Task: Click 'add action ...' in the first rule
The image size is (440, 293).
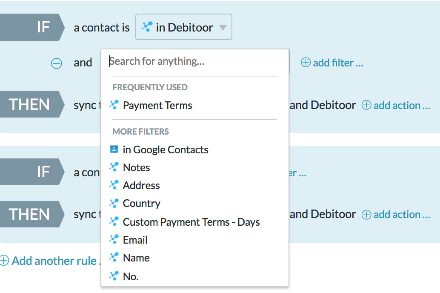Action: [402, 105]
